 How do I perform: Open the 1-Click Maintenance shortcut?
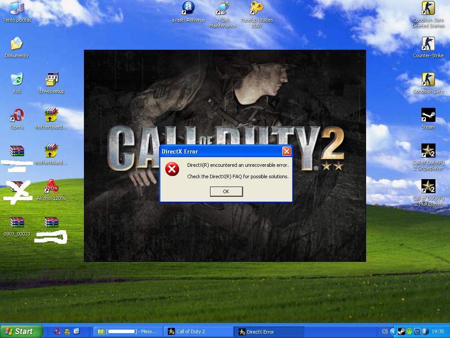223,15
